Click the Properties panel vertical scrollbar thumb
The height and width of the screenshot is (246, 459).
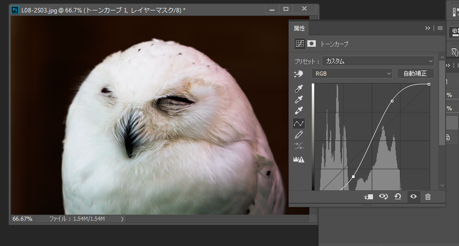[442, 102]
